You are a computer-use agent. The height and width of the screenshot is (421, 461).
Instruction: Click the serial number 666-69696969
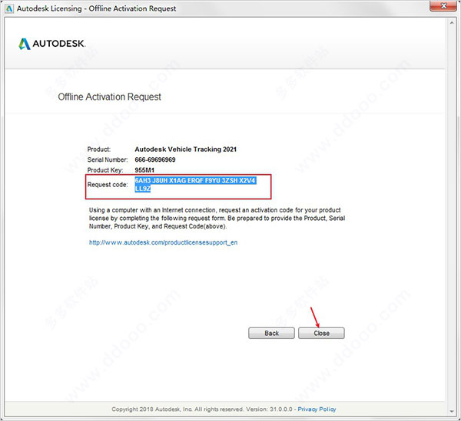click(x=155, y=160)
